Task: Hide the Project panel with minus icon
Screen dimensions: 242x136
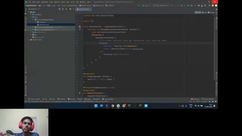Action: click(73, 9)
